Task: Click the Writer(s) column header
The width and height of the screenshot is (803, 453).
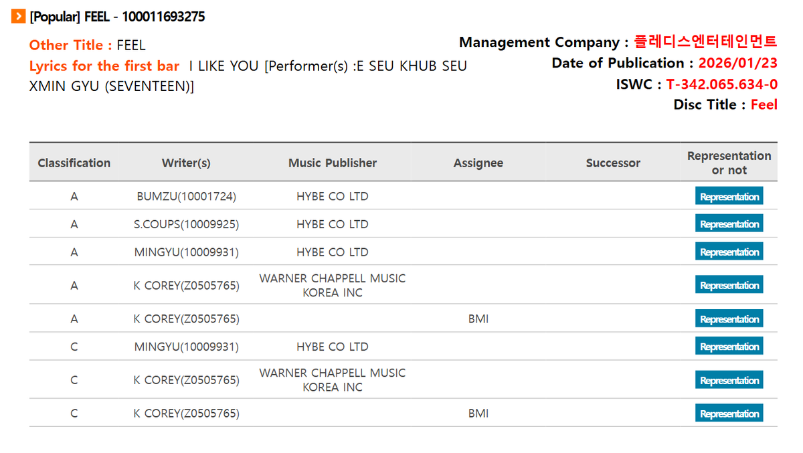Action: pos(186,163)
